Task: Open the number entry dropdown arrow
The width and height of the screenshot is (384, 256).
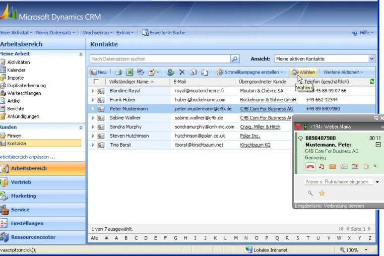Action: 377,182
